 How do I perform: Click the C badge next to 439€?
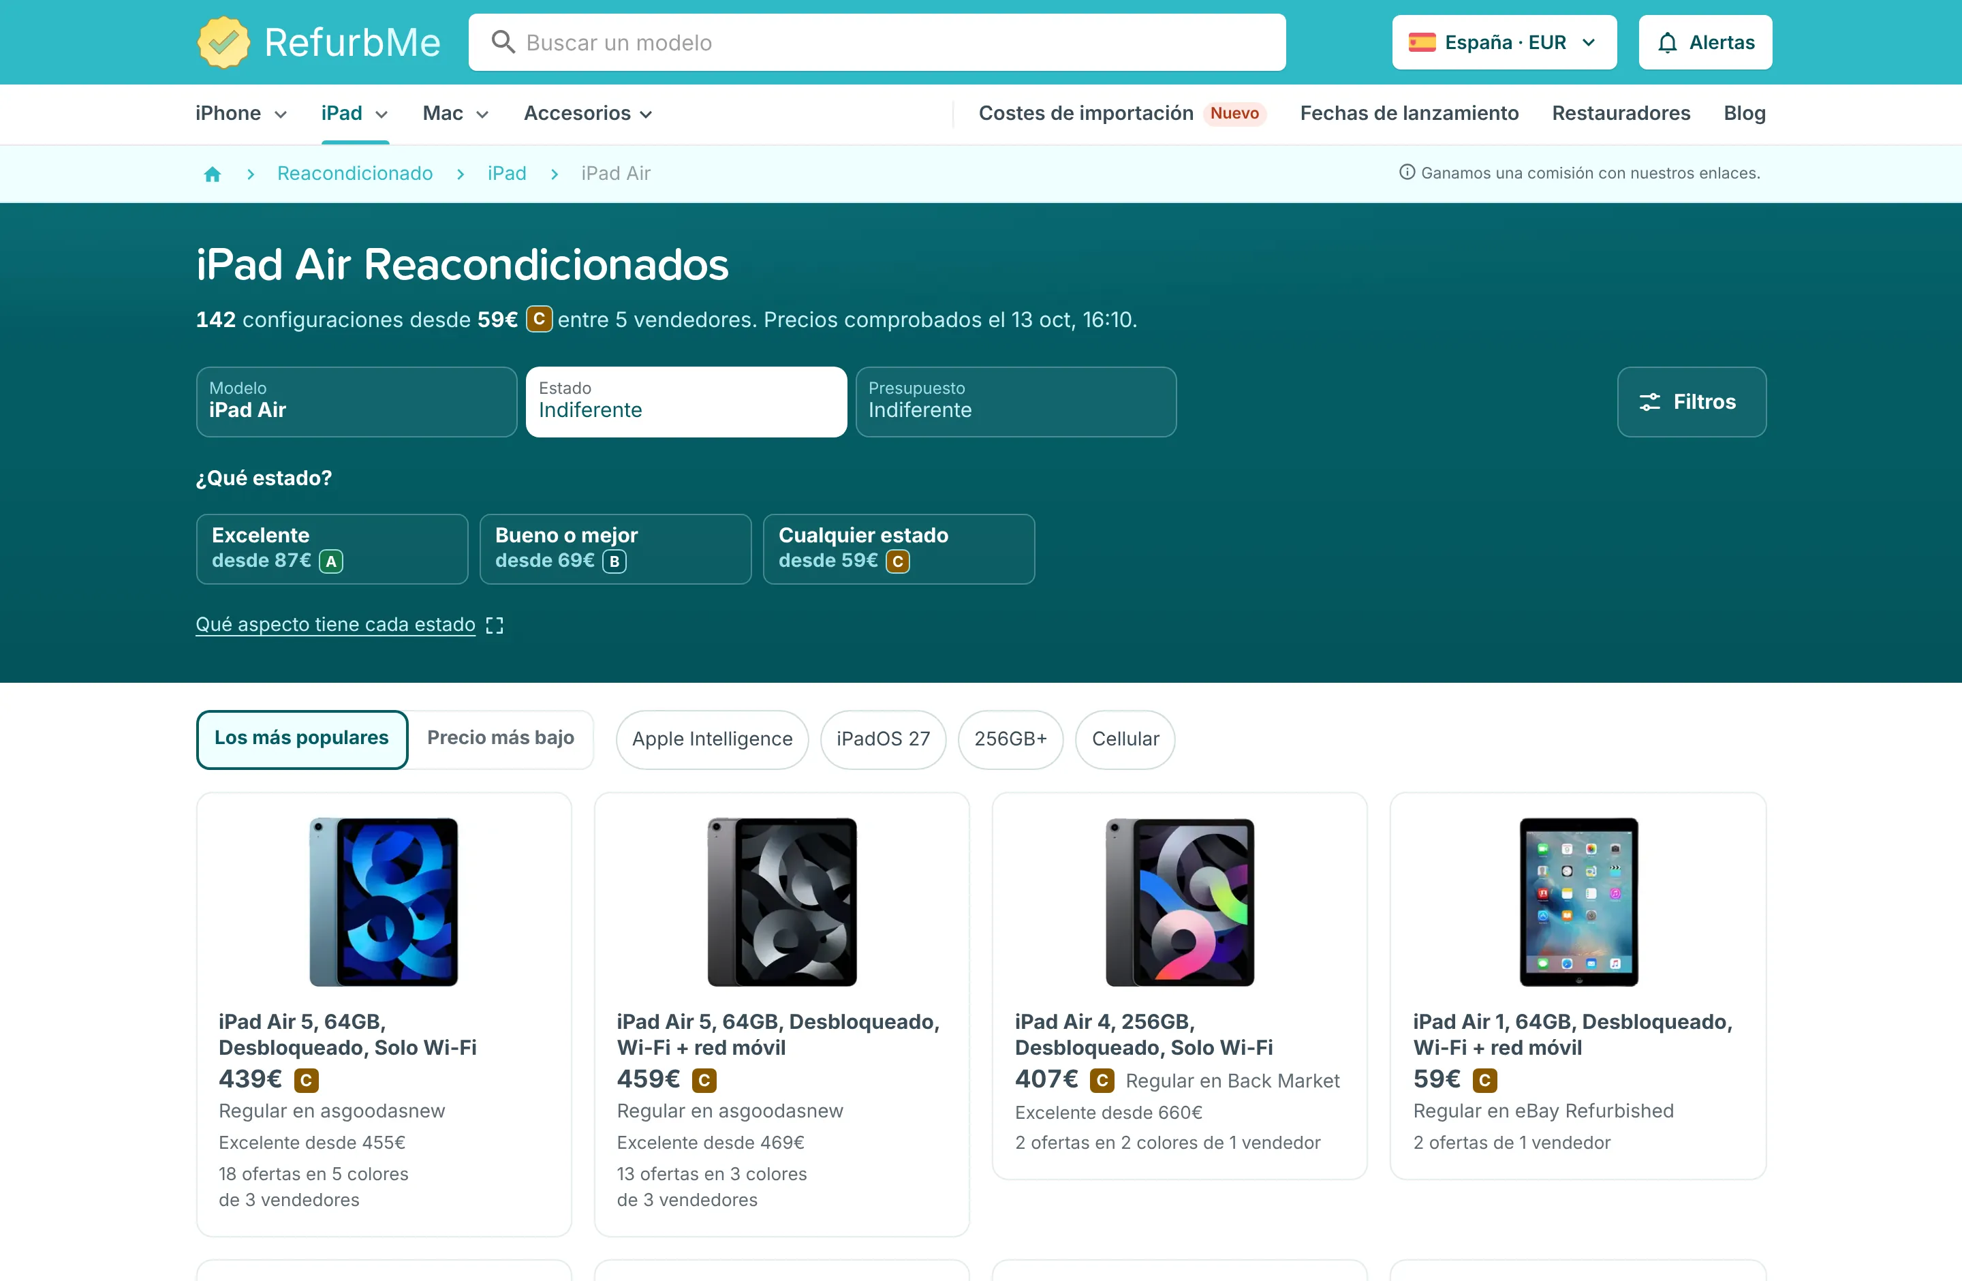pyautogui.click(x=307, y=1080)
